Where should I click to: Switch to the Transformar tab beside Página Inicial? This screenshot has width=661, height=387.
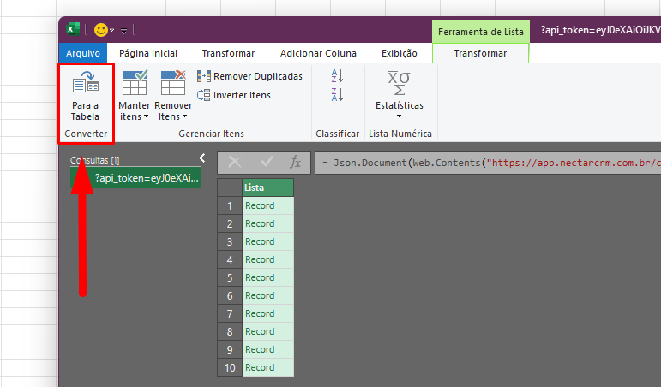click(228, 53)
